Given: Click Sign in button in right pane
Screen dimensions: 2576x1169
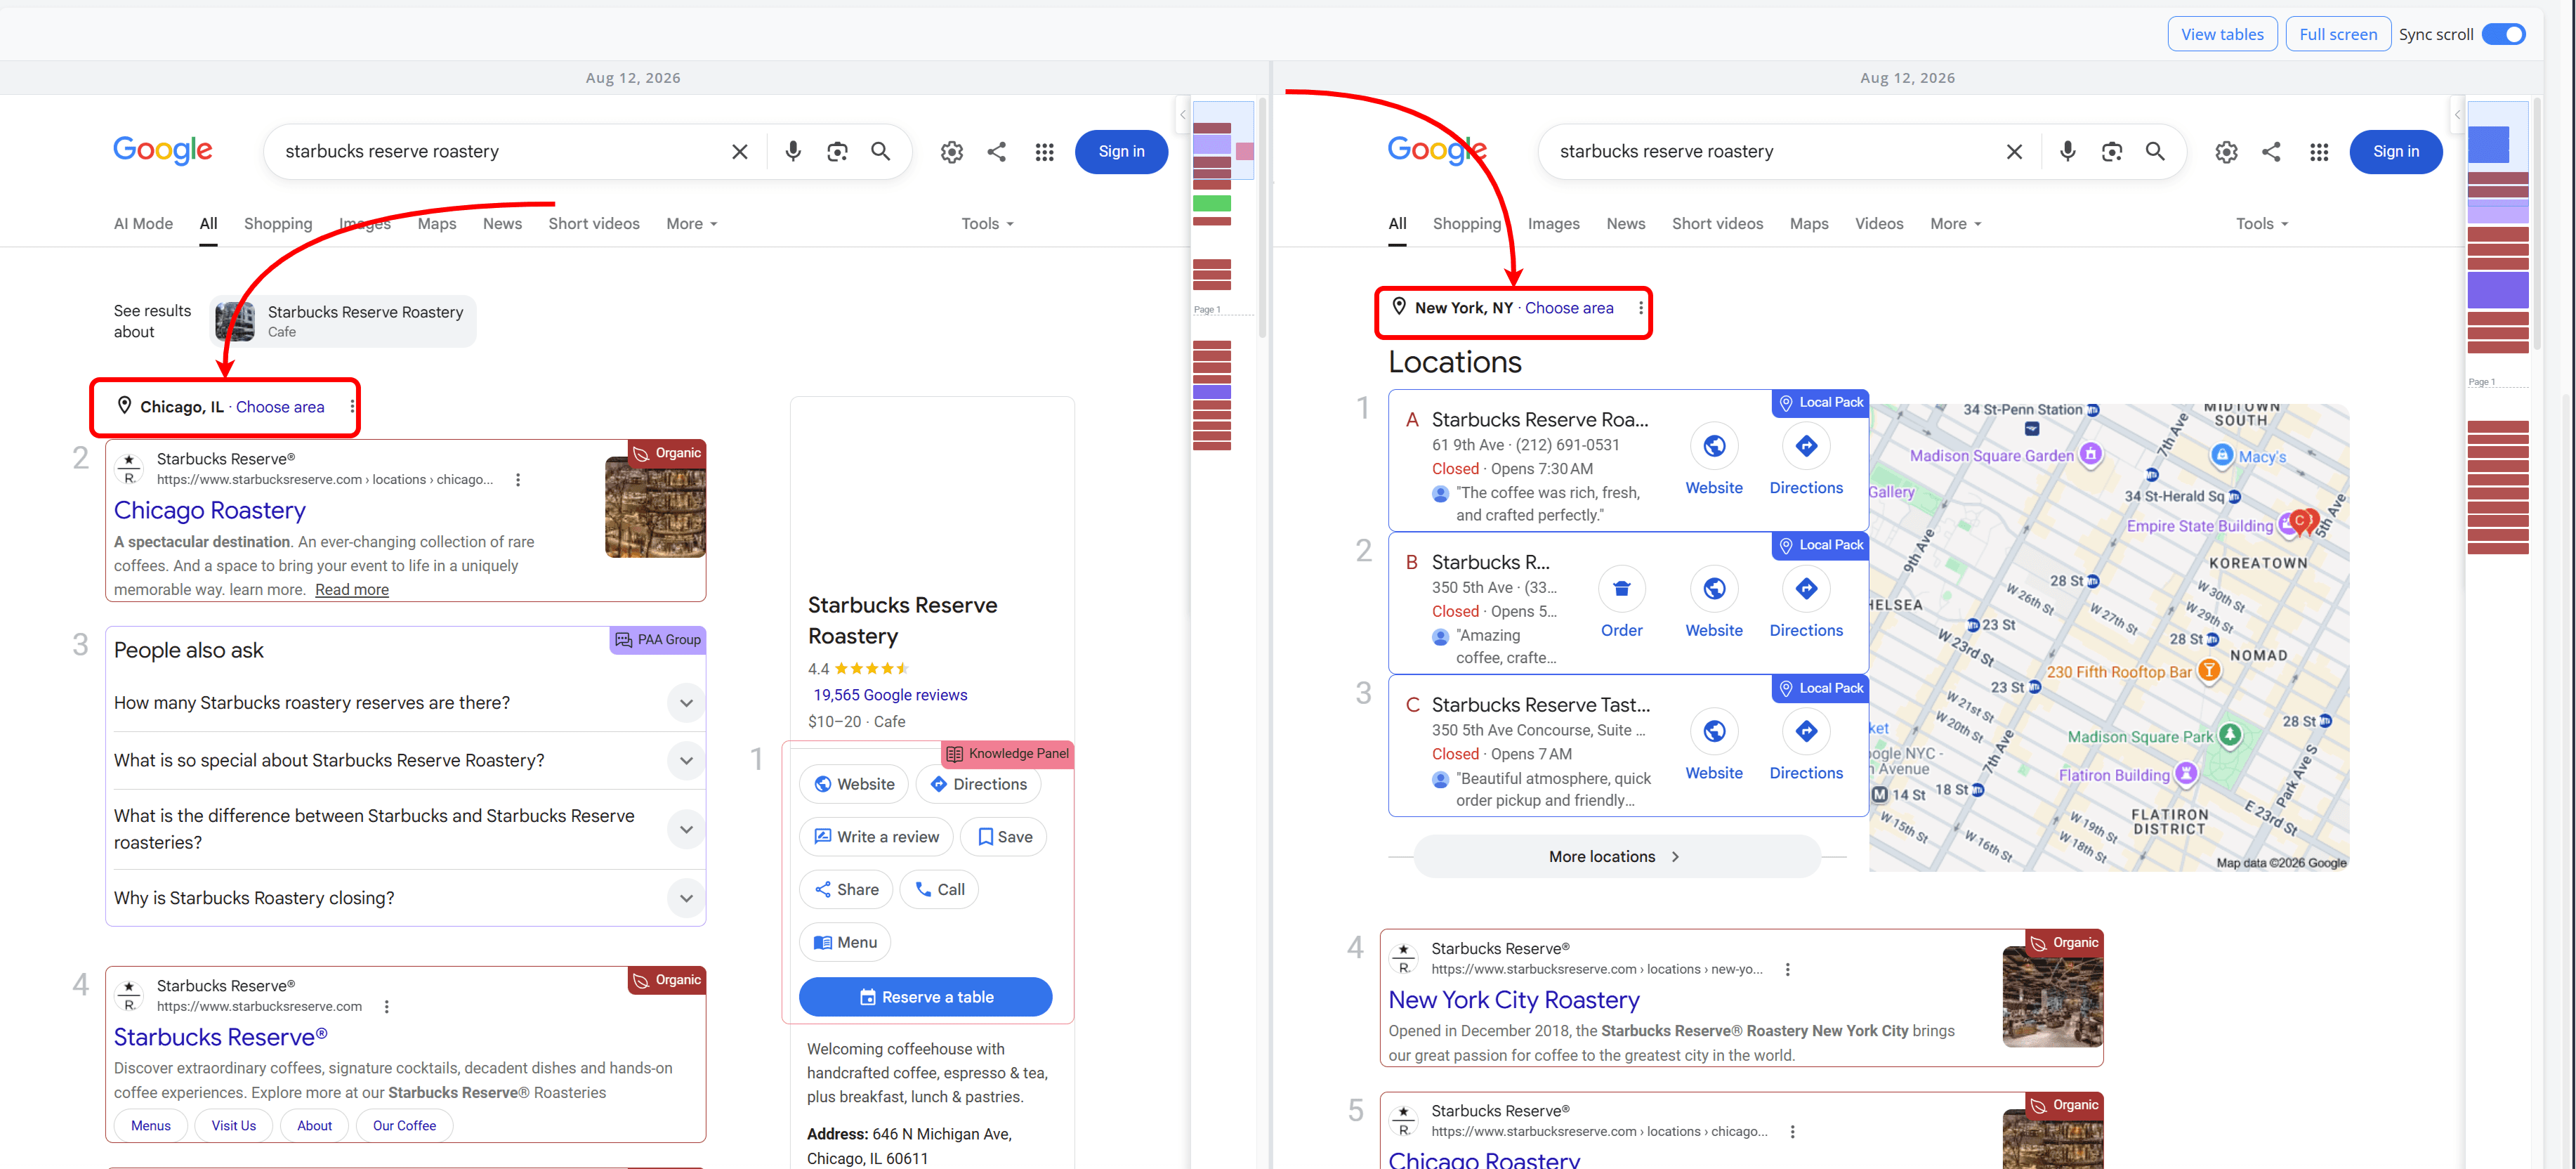Looking at the screenshot, I should tap(2396, 152).
